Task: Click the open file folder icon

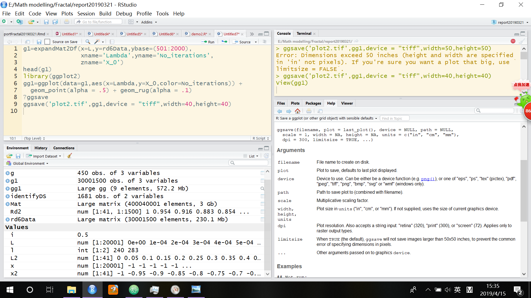Action: click(31, 22)
